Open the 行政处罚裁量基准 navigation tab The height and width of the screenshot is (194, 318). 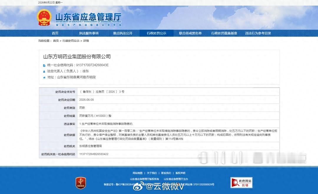coord(224,33)
